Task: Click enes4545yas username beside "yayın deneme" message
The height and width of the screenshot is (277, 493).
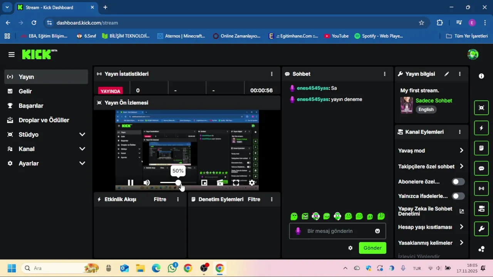Action: tap(313, 99)
